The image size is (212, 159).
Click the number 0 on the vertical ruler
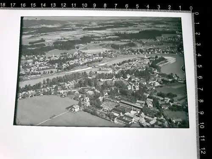coord(197,14)
